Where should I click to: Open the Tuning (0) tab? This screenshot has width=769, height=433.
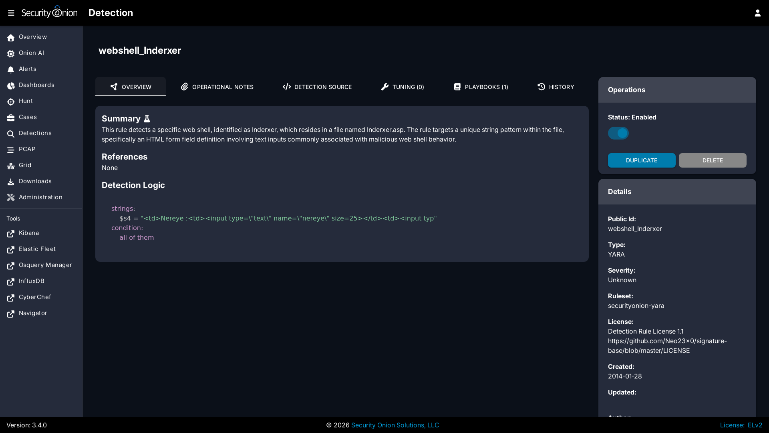403,87
